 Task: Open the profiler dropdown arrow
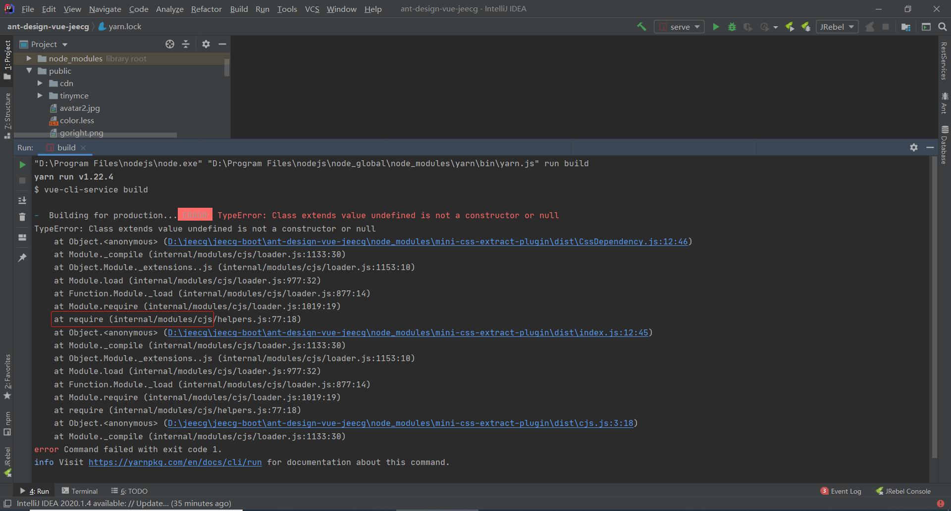click(x=776, y=27)
